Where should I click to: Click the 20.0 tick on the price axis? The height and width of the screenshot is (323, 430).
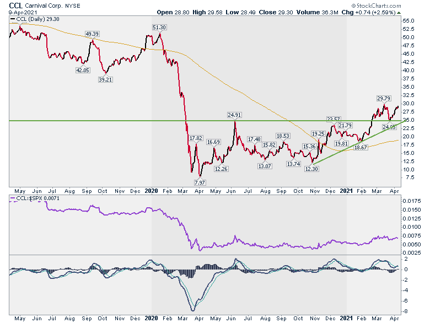409,137
